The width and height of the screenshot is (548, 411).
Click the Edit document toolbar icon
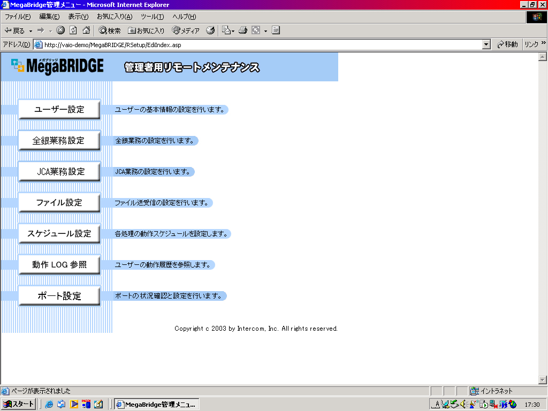click(x=276, y=31)
